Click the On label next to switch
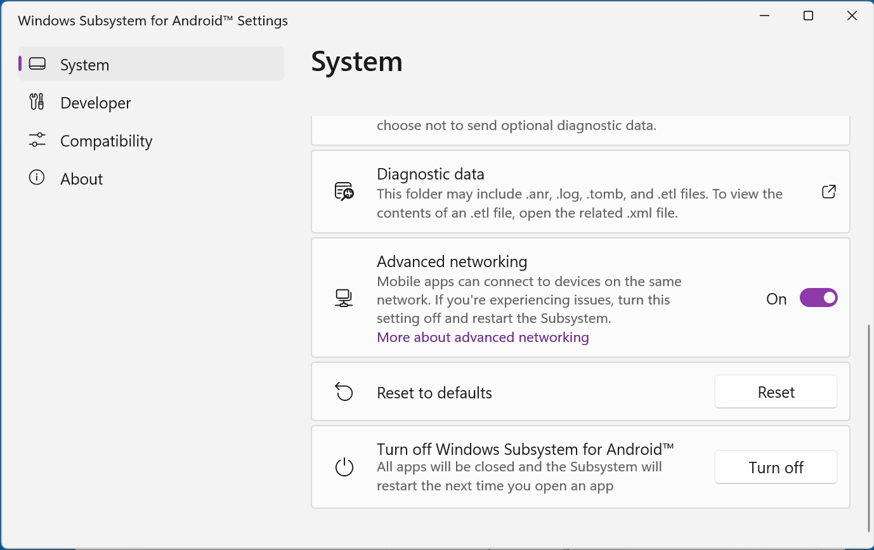This screenshot has width=874, height=550. point(776,299)
